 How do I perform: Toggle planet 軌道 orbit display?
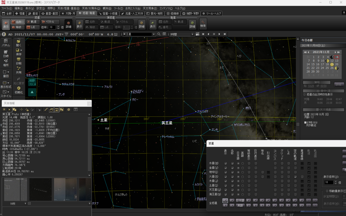32,22
